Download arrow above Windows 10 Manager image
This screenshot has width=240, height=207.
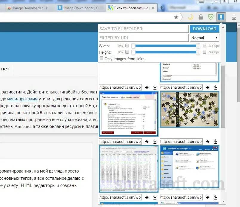click(x=216, y=141)
